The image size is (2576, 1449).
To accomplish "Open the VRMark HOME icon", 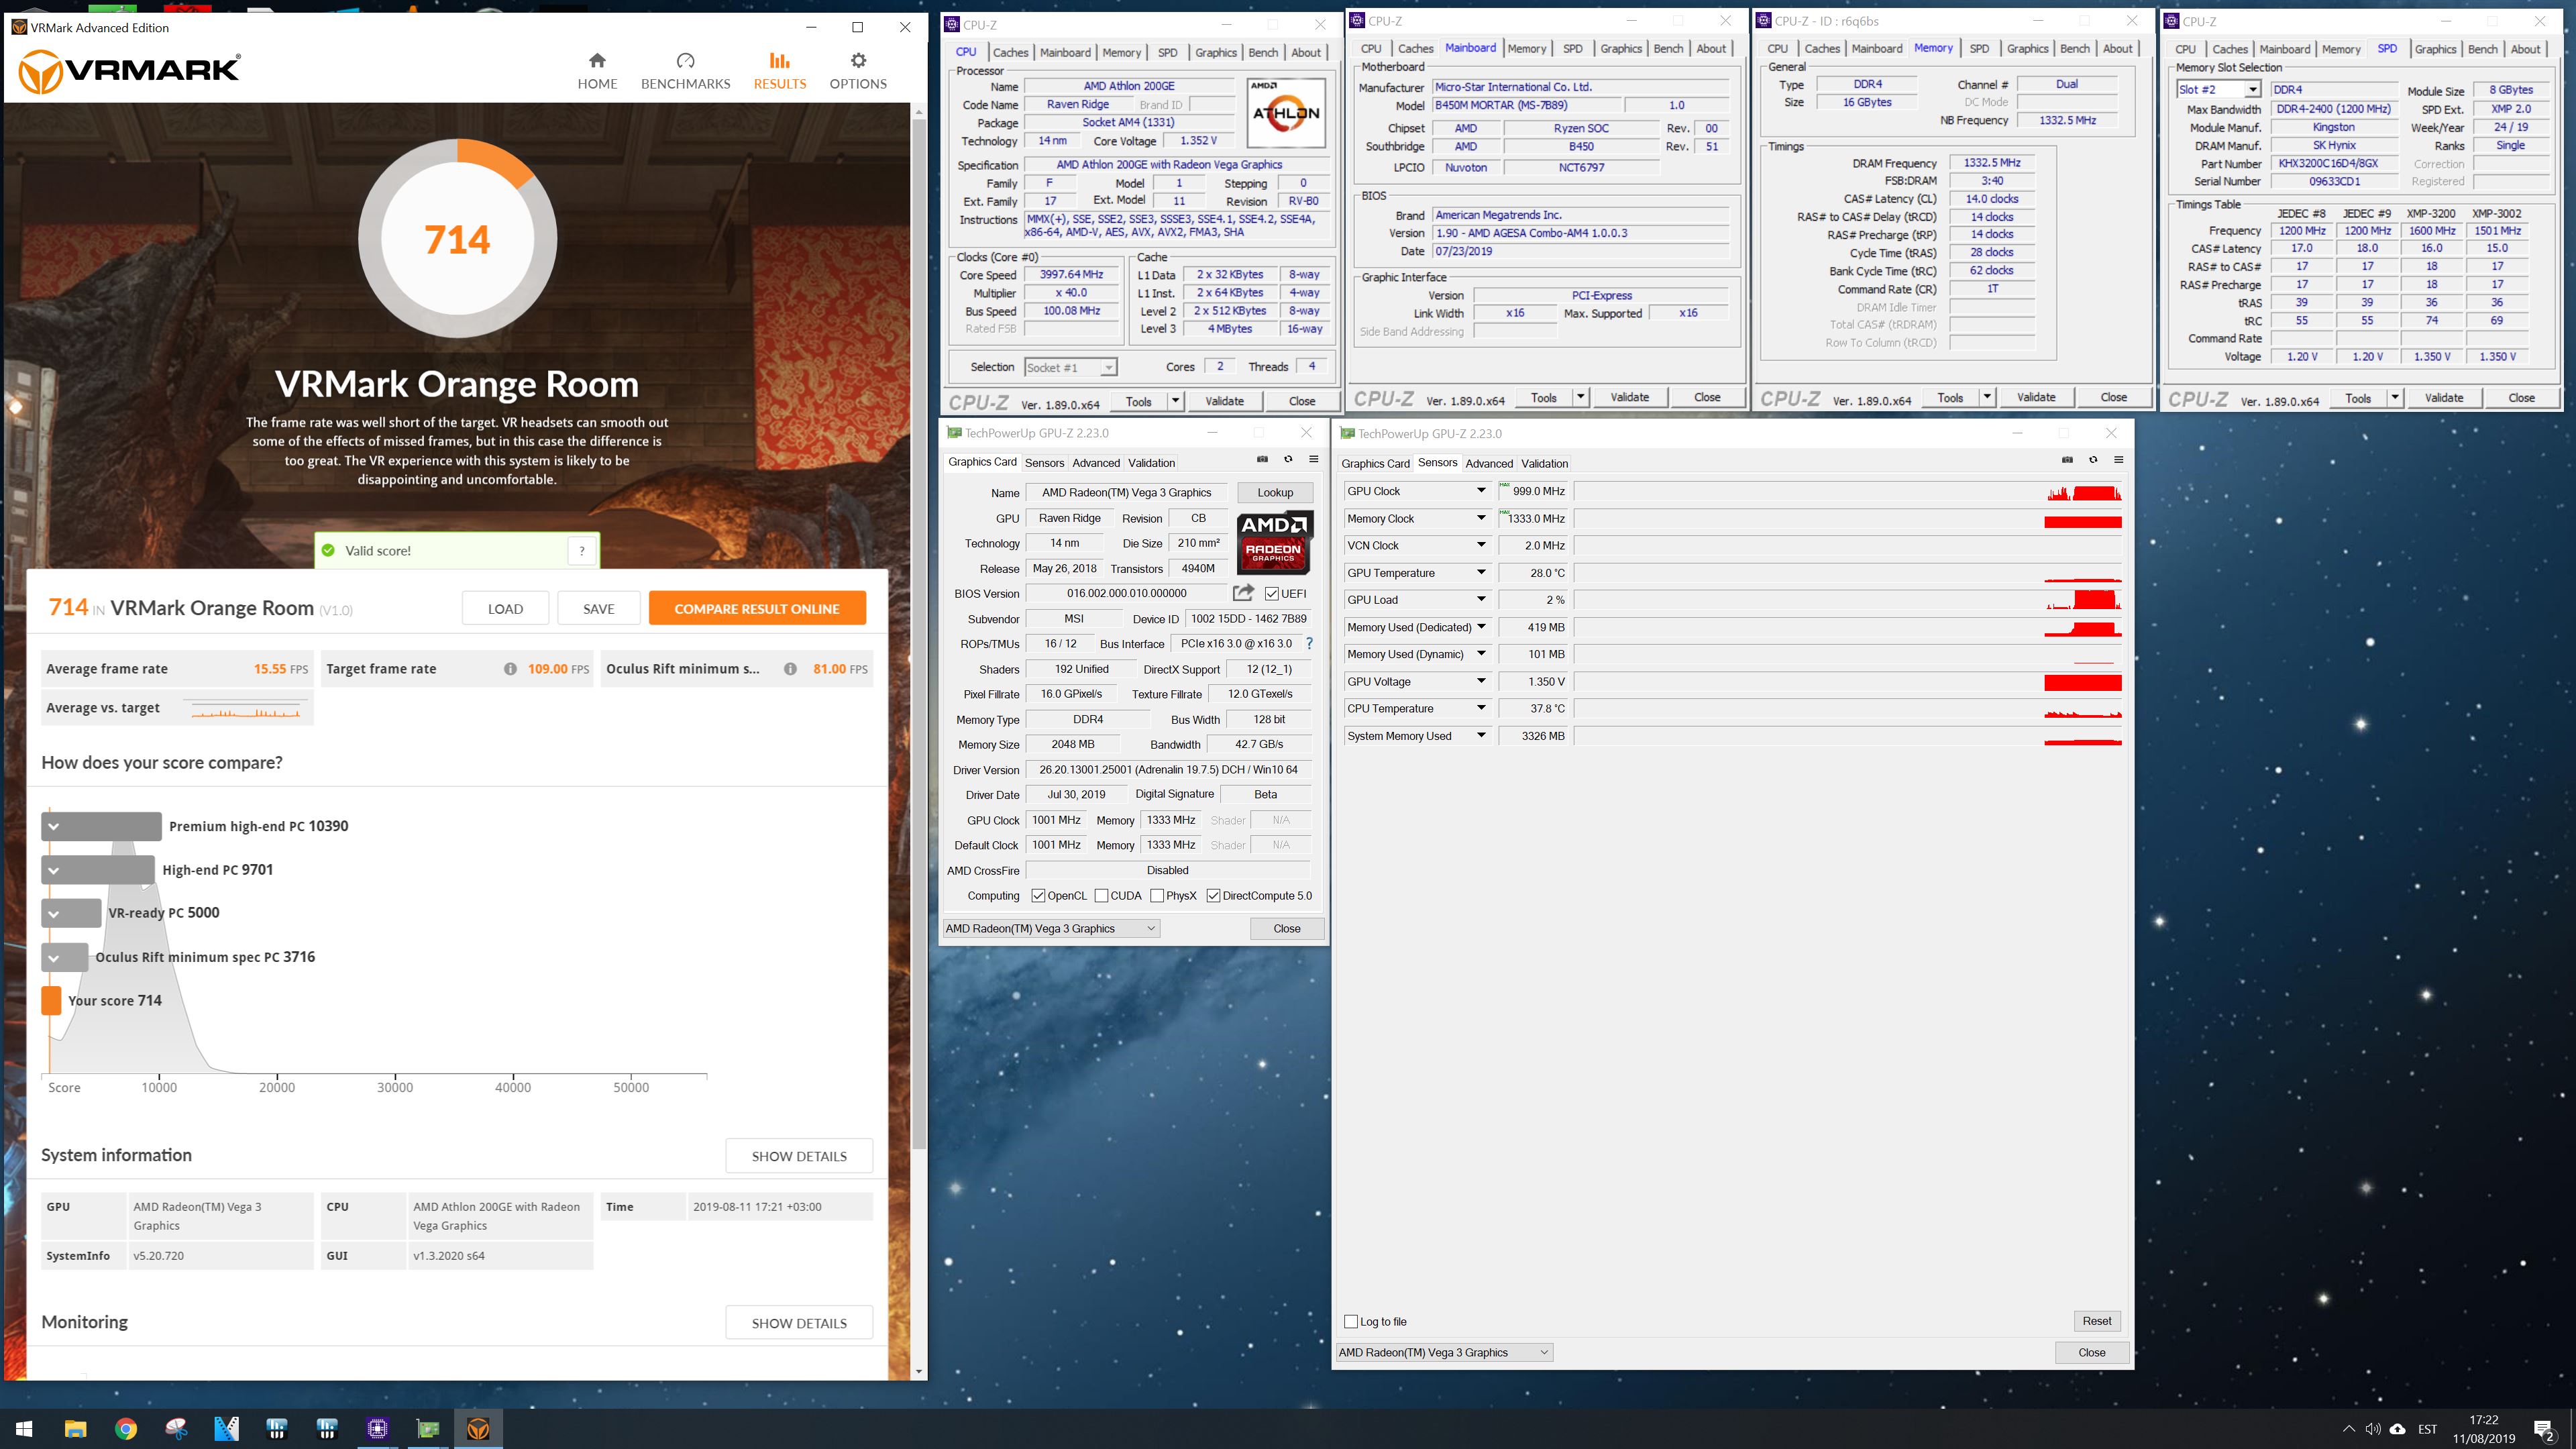I will 597,60.
